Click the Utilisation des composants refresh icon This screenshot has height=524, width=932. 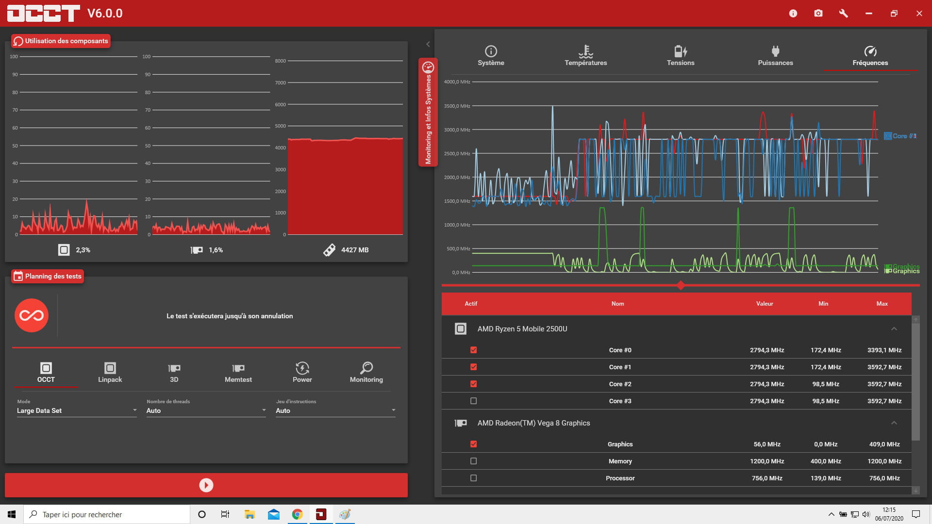tap(18, 41)
